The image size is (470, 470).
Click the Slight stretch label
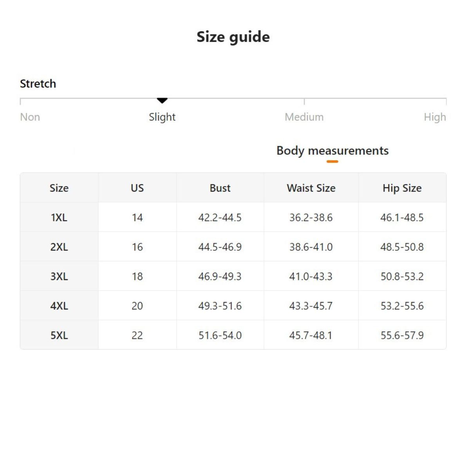[162, 117]
